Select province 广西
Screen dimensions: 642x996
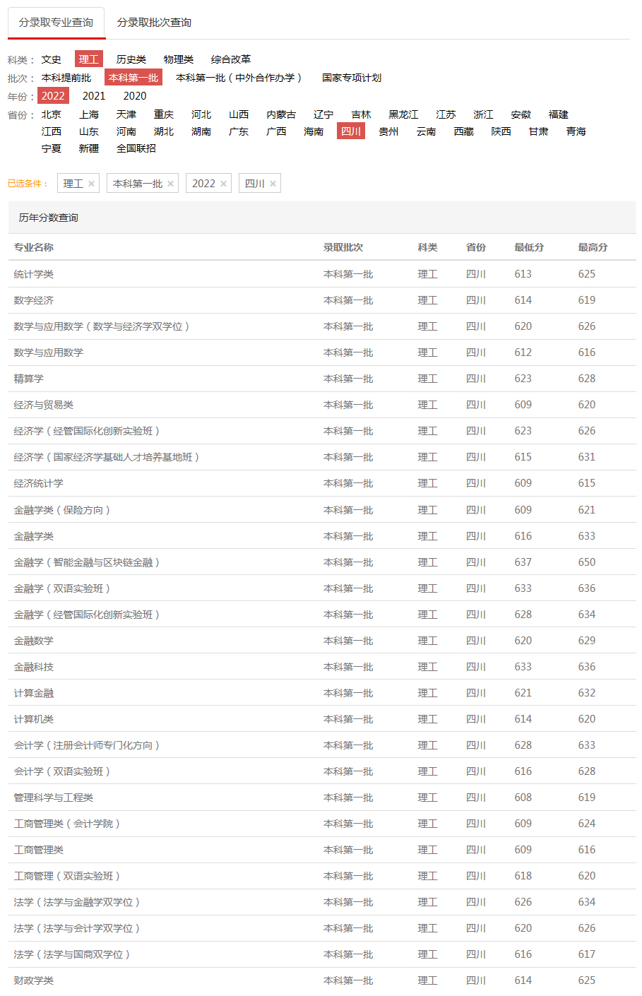tap(276, 131)
